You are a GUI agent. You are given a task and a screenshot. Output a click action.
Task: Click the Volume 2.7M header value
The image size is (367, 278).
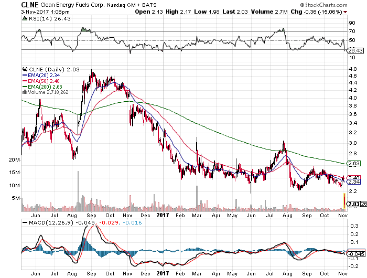269,12
